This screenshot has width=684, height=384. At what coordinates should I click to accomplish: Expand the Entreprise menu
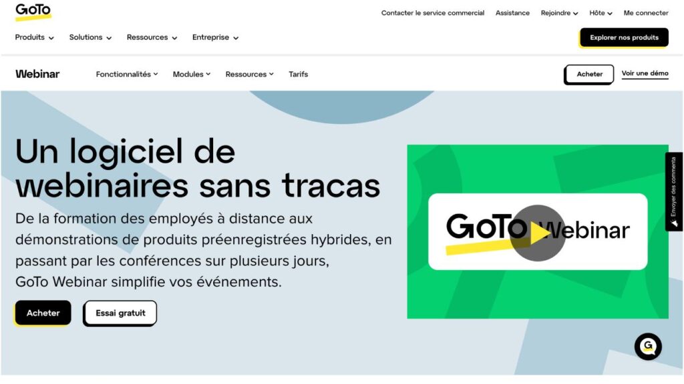(x=215, y=37)
